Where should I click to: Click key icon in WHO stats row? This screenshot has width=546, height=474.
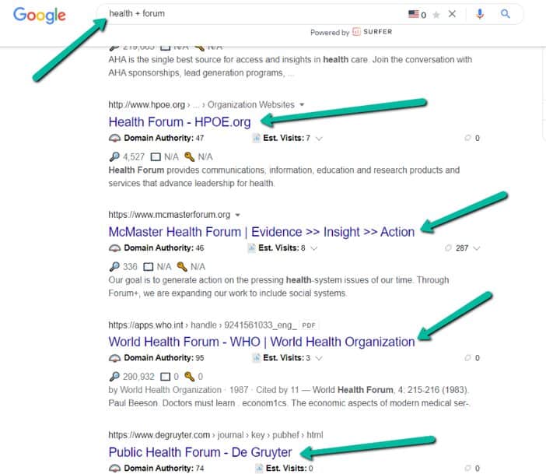click(x=190, y=377)
